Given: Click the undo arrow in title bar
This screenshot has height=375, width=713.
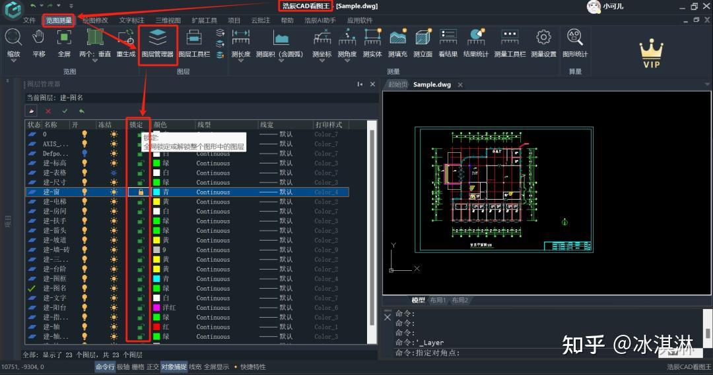Looking at the screenshot, I should [33, 5].
